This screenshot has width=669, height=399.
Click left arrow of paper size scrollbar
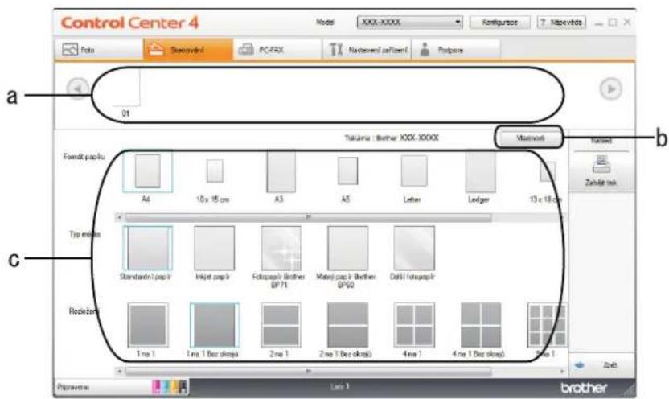click(120, 217)
